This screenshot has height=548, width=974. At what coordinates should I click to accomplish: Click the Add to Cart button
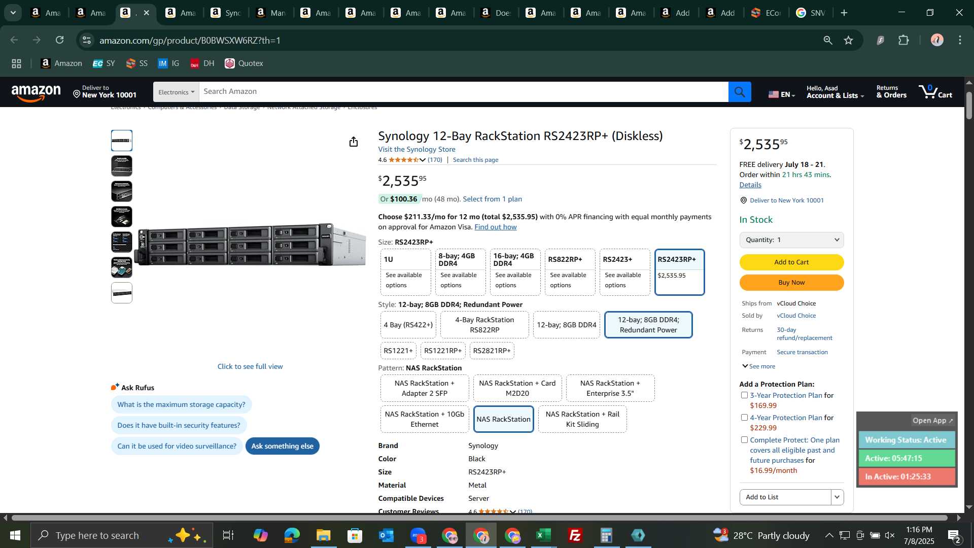791,262
